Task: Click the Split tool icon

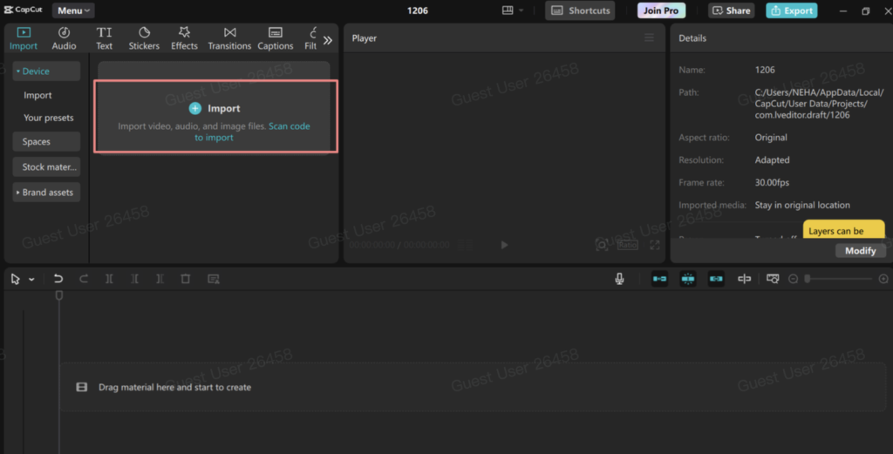Action: (x=109, y=279)
